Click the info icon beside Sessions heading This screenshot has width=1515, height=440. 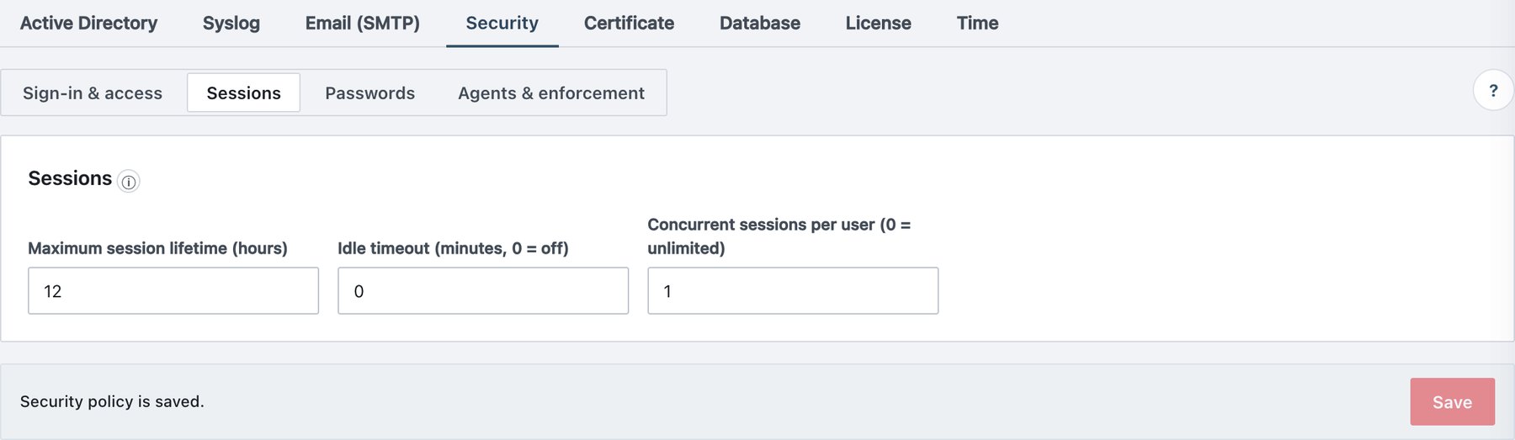coord(129,182)
